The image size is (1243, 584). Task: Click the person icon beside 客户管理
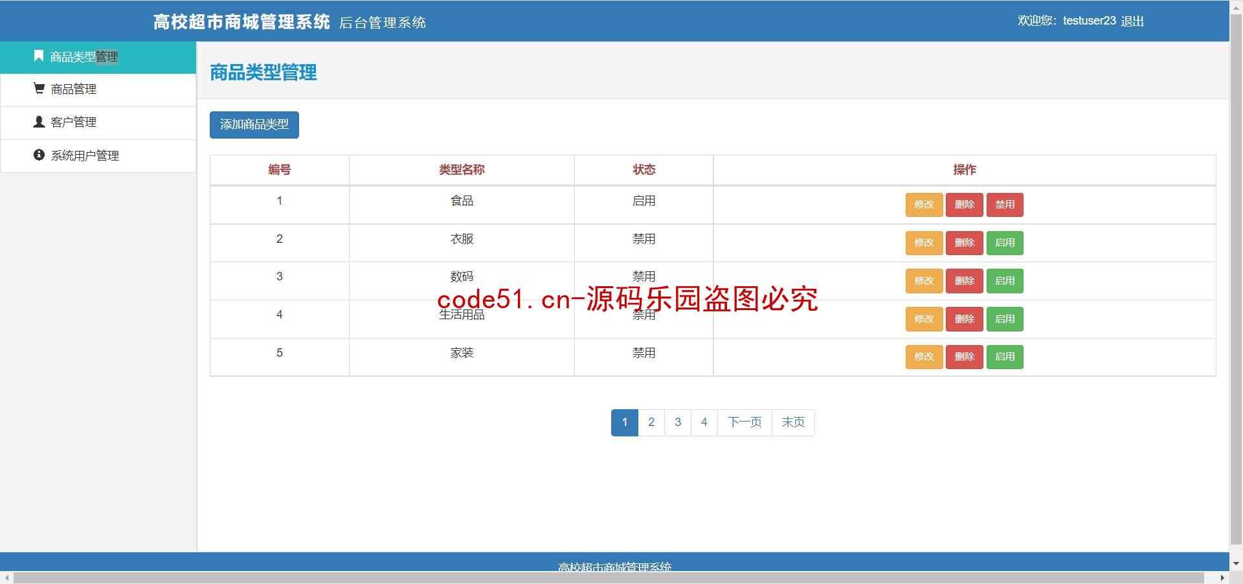point(39,121)
